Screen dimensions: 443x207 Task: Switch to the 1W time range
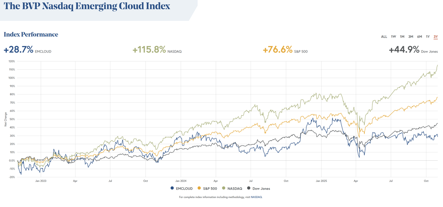coord(394,36)
